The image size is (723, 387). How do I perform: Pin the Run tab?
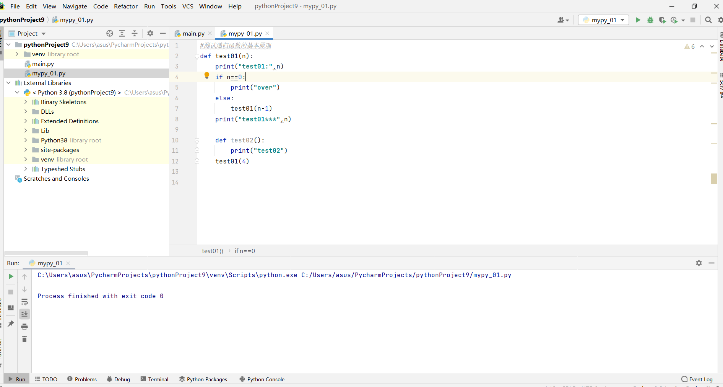click(11, 324)
